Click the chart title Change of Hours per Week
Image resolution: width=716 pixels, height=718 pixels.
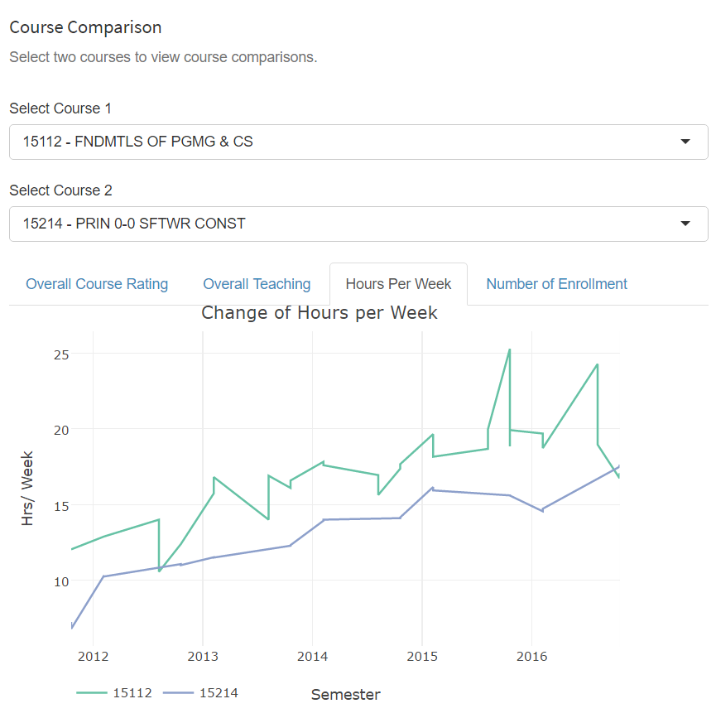click(x=320, y=313)
